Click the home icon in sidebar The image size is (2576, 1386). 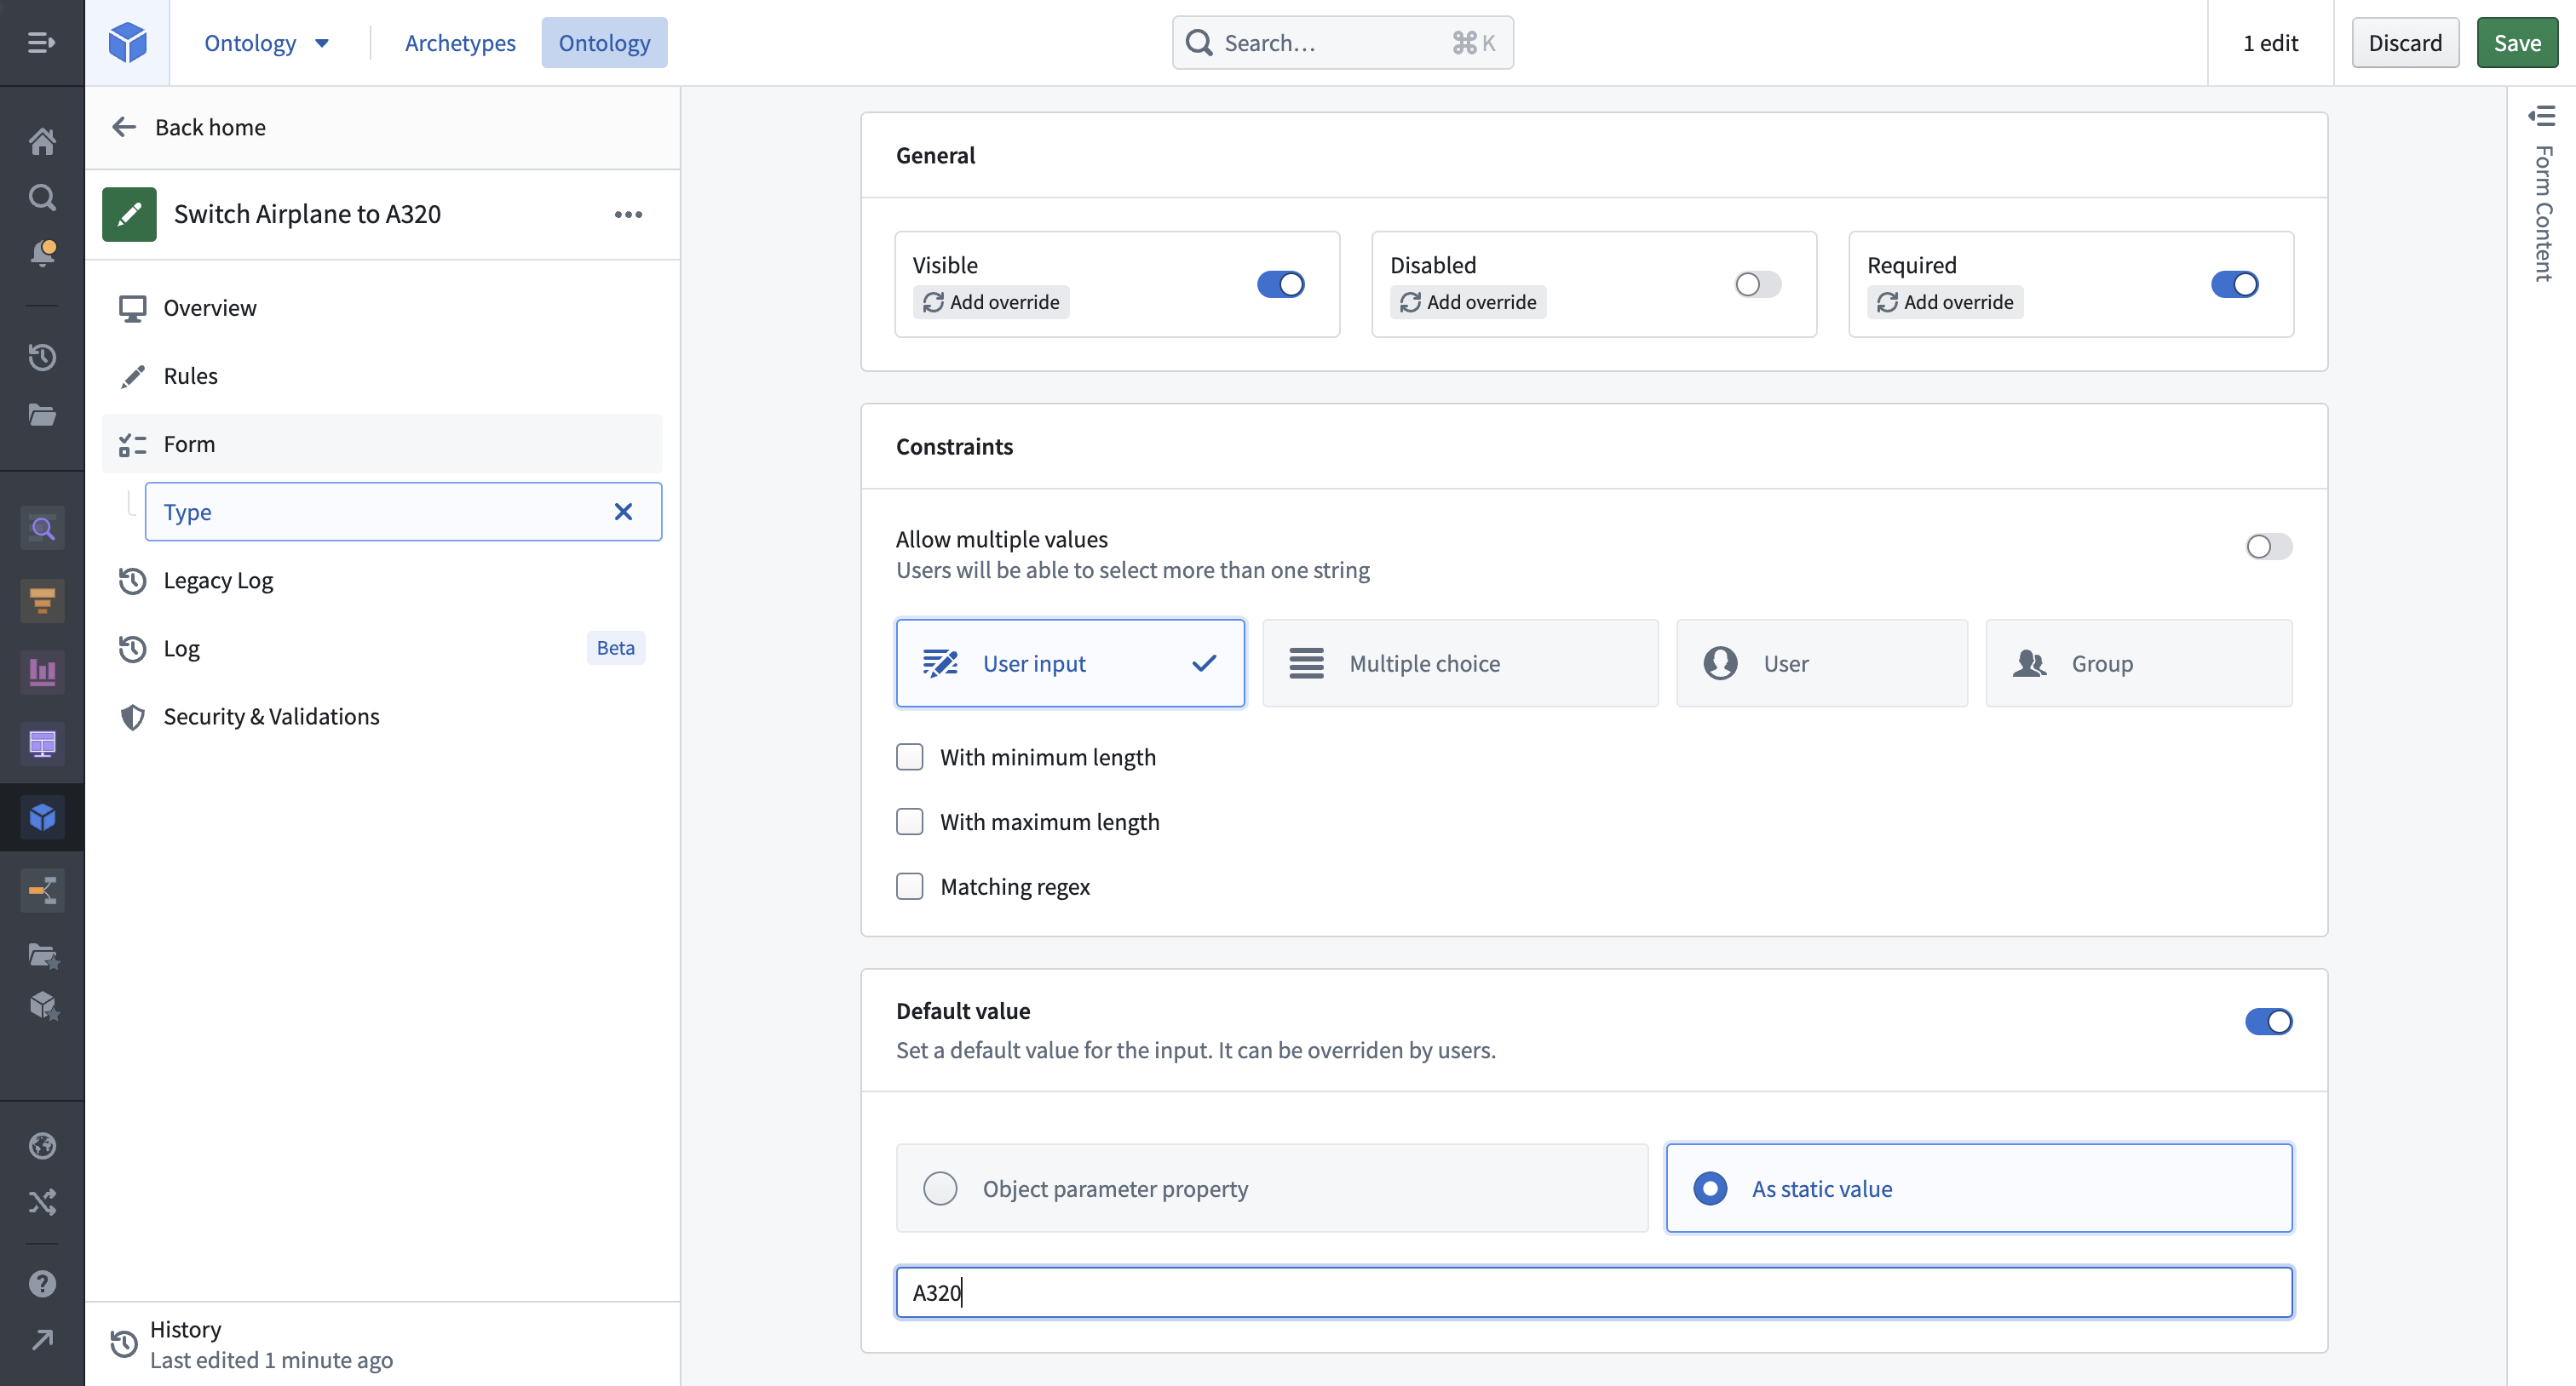42,140
